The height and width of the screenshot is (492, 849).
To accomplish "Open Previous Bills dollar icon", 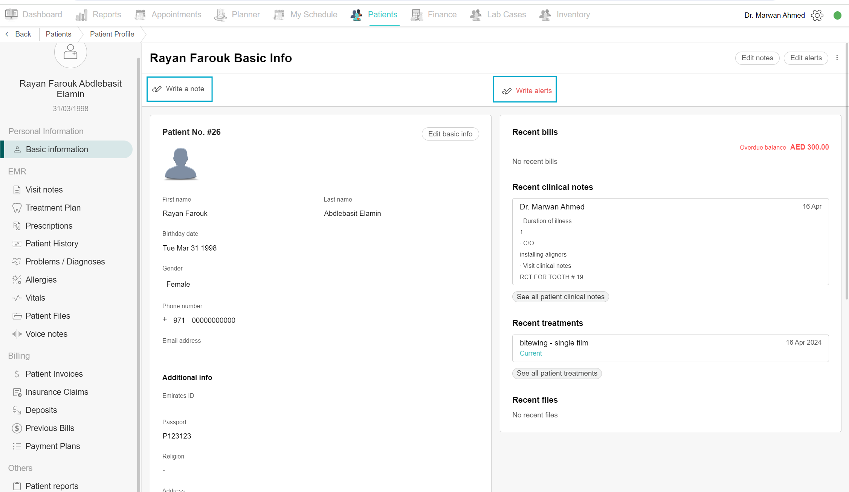I will point(17,428).
